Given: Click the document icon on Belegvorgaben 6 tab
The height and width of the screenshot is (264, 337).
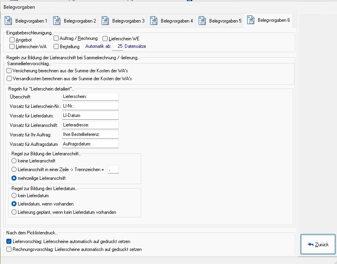Looking at the screenshot, I should (x=251, y=20).
